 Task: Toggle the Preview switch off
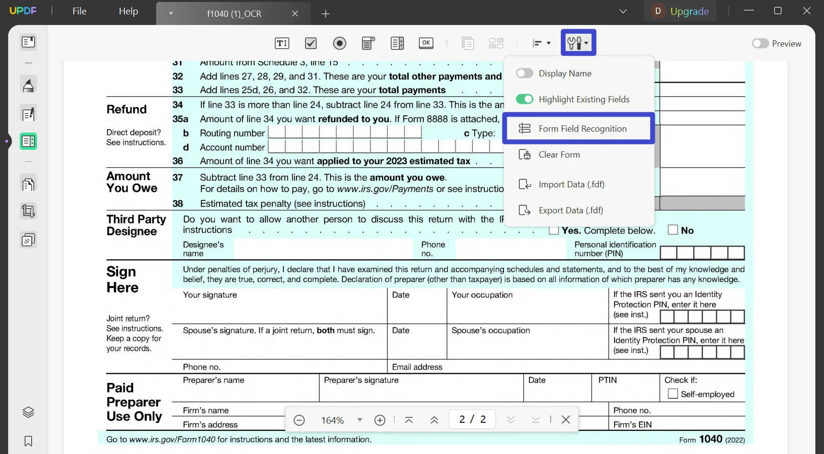pos(760,43)
